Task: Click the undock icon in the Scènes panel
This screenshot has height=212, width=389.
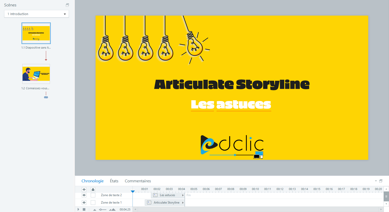Action: (x=67, y=5)
